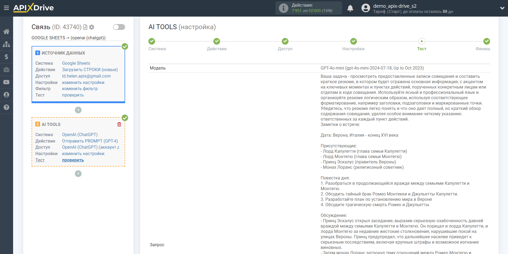The image size is (508, 254).
Task: Click проверить in data source block
Action: click(x=73, y=95)
